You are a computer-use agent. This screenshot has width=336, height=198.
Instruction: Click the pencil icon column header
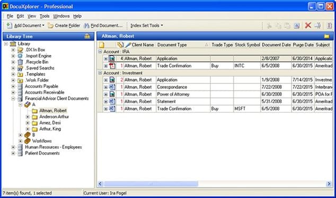click(x=128, y=45)
